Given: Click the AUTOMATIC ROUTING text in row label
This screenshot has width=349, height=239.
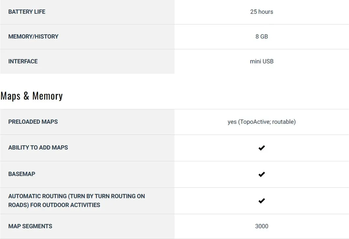Looking at the screenshot, I should (38, 196).
